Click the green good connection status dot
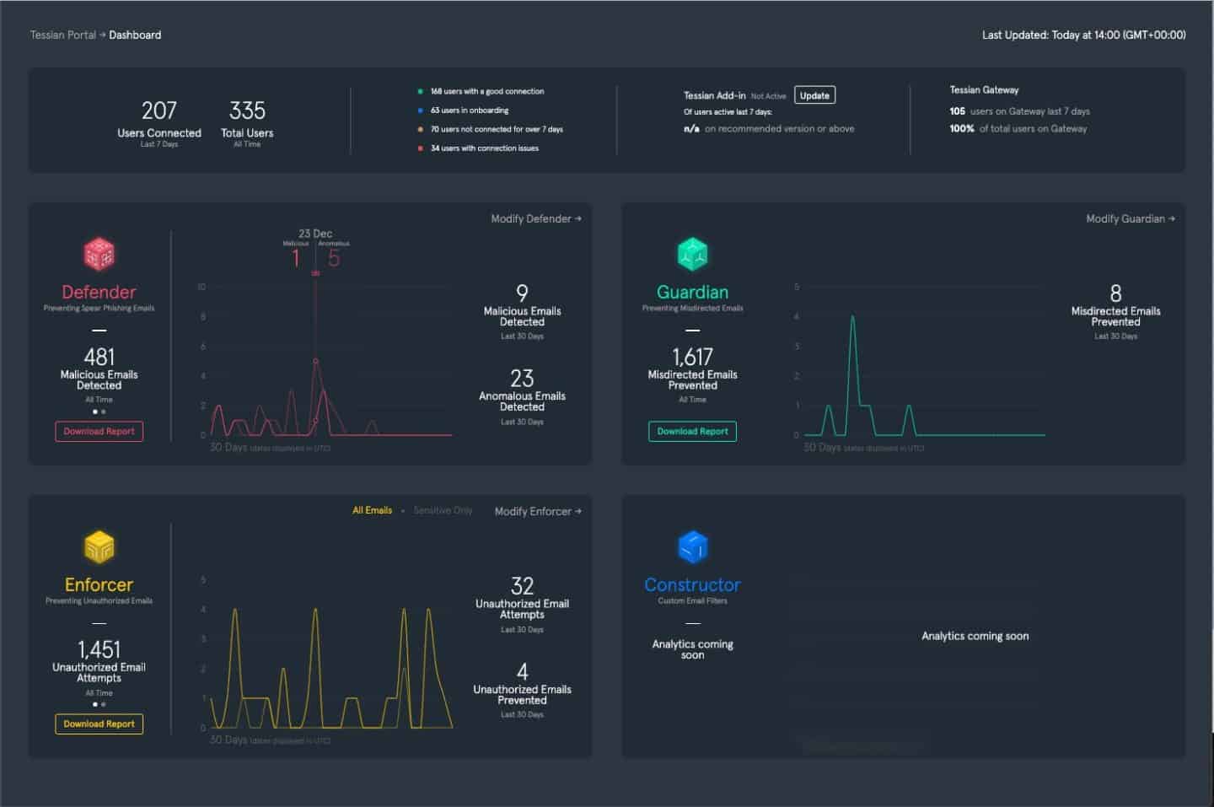The image size is (1214, 807). 420,91
